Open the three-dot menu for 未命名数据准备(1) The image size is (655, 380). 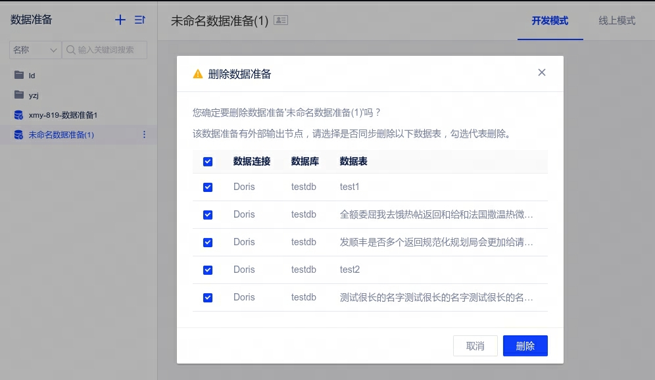pos(144,135)
